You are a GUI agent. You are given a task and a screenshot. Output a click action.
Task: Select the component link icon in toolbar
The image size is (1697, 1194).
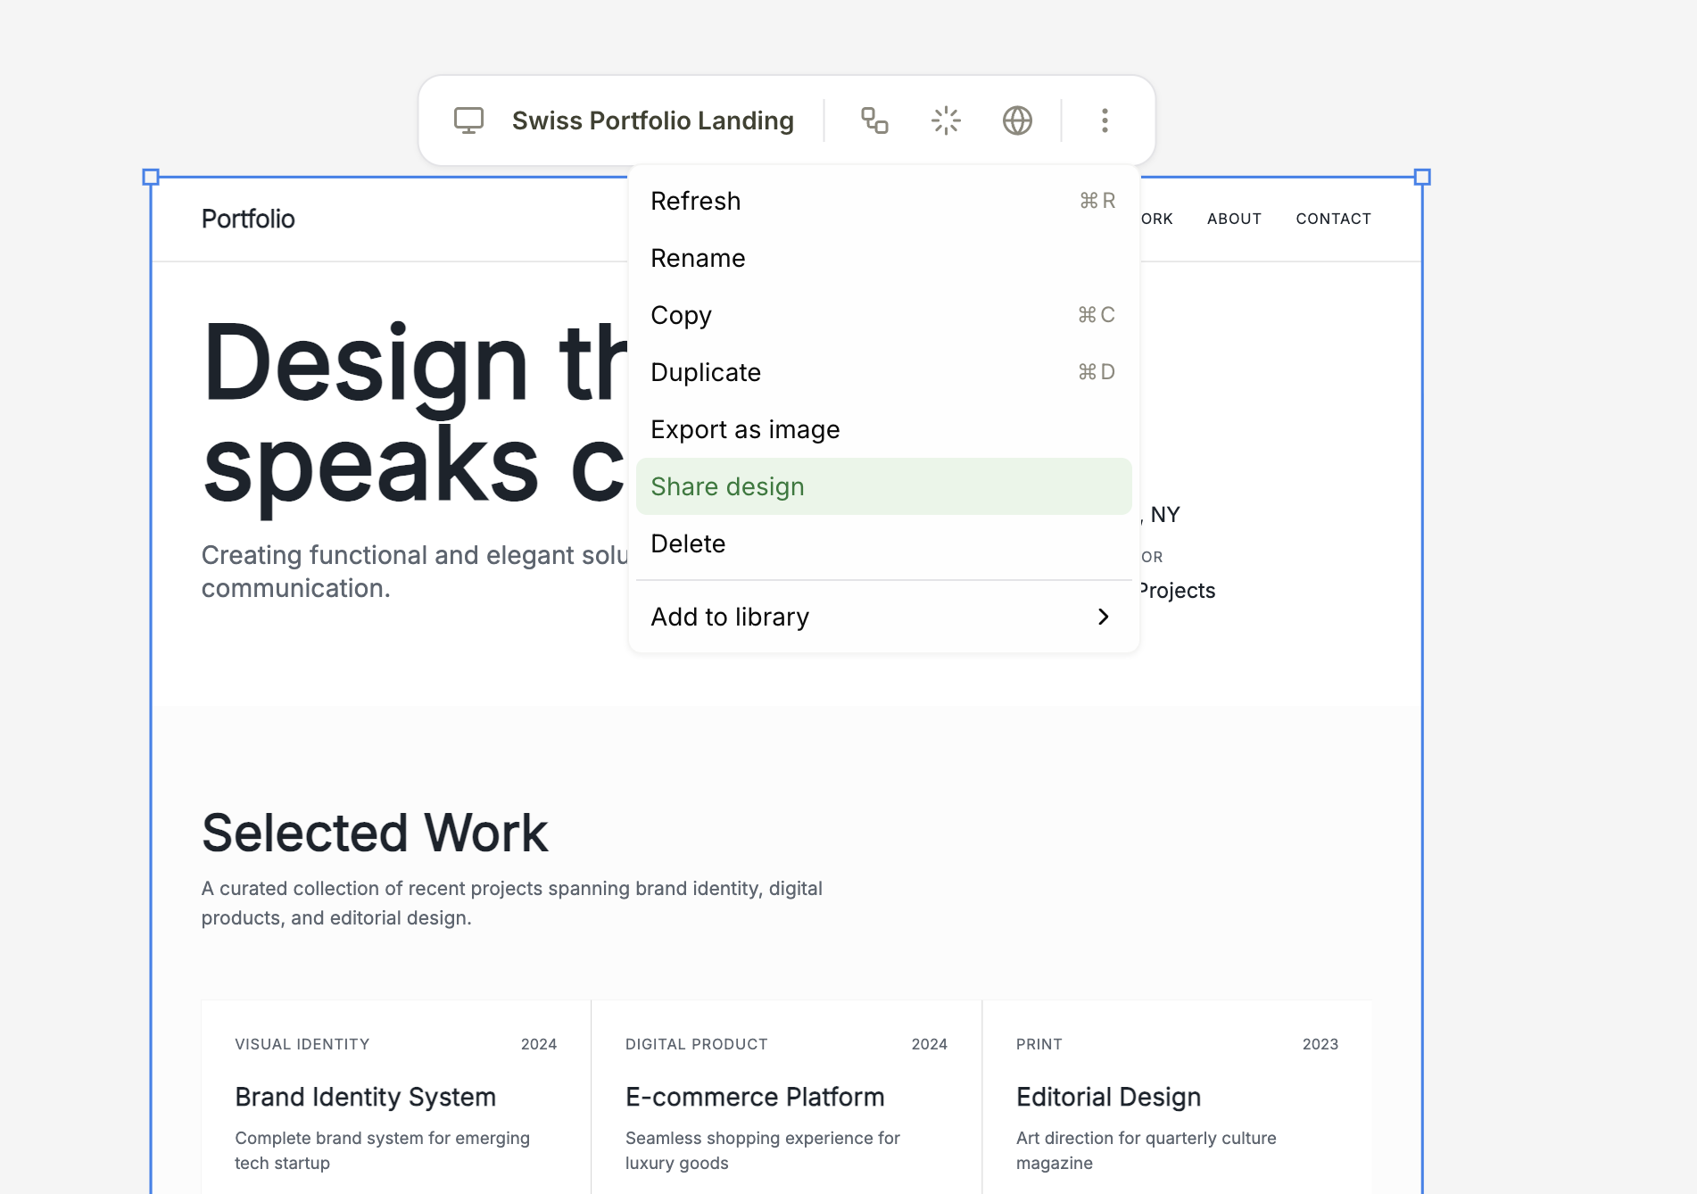(x=873, y=120)
